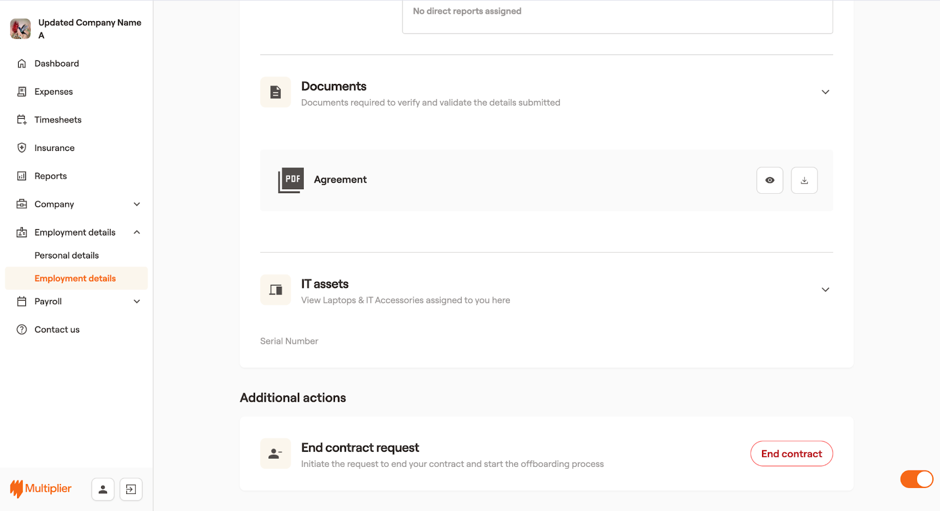Open Personal details in the sidebar

[x=66, y=255]
